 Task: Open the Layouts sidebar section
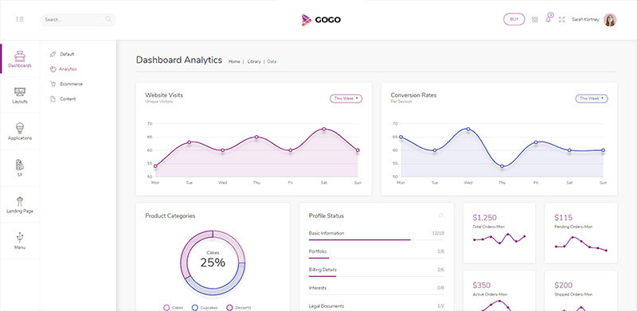click(x=19, y=95)
